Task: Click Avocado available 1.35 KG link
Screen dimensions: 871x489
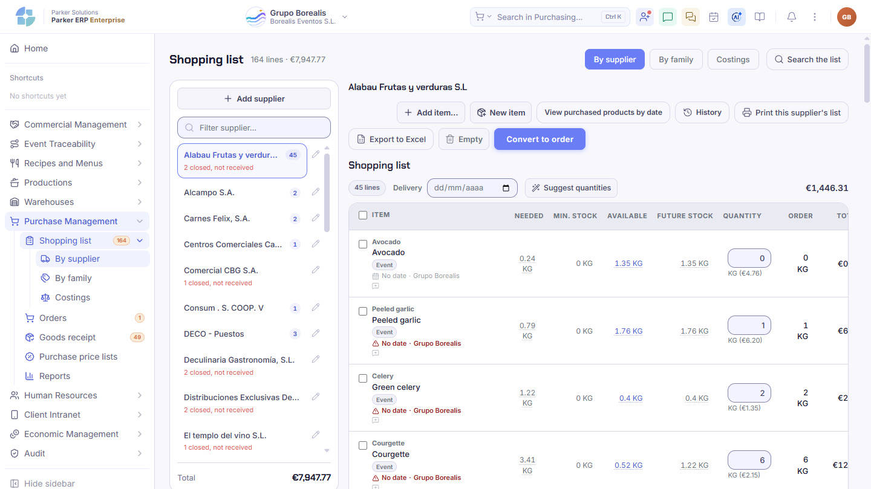Action: pyautogui.click(x=628, y=264)
